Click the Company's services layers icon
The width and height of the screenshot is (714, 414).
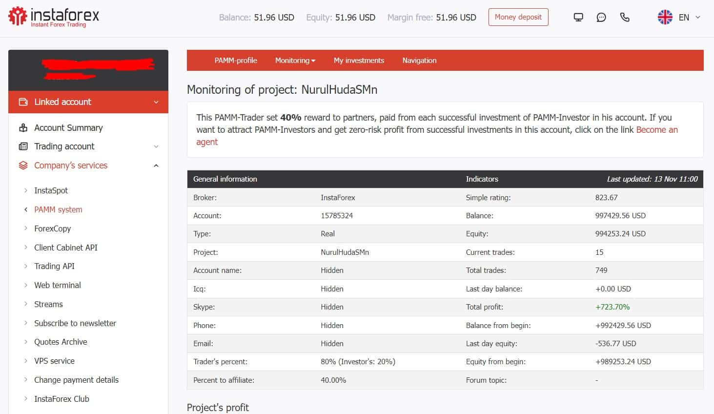point(23,166)
